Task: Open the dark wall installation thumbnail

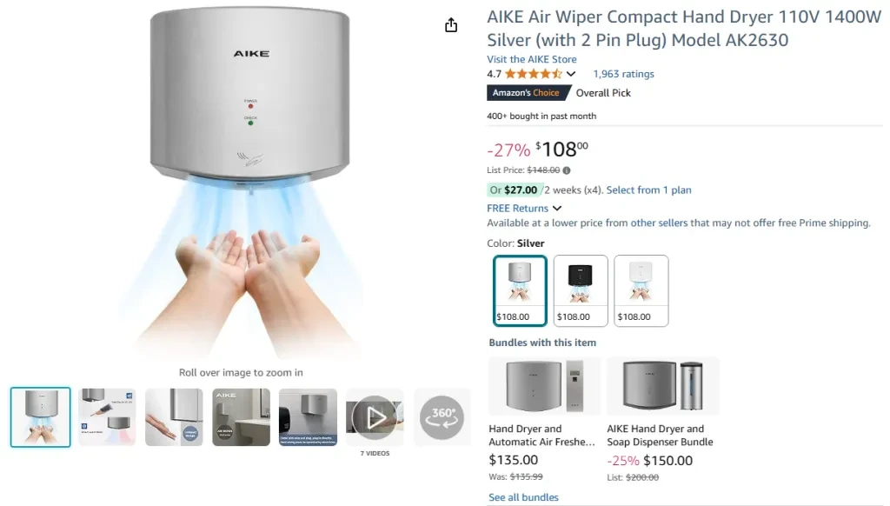Action: coord(308,417)
